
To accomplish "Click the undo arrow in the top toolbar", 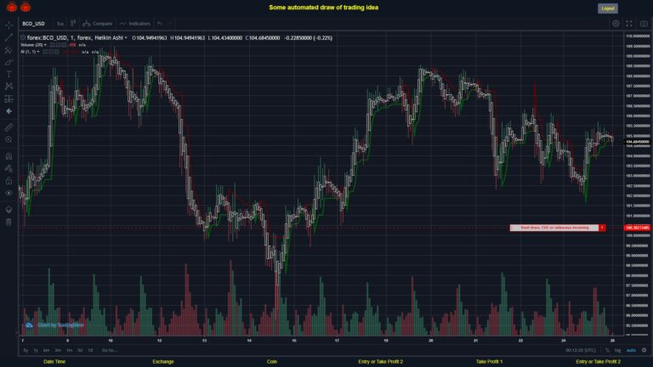I will 160,24.
